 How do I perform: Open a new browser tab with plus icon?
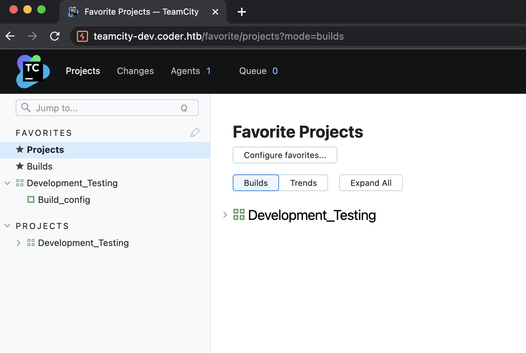[241, 12]
